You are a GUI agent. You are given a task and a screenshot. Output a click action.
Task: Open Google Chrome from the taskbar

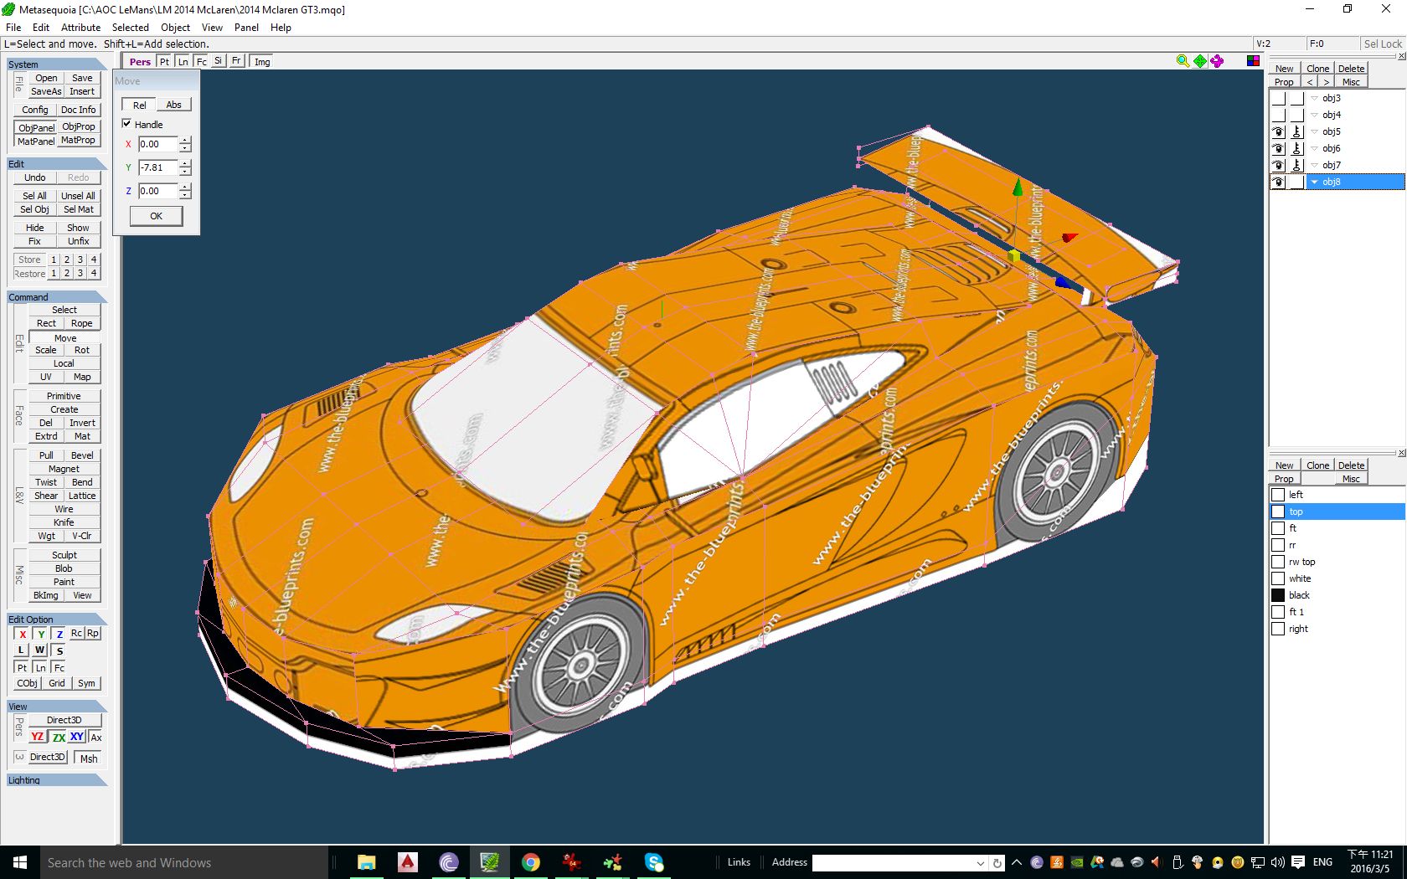click(530, 862)
